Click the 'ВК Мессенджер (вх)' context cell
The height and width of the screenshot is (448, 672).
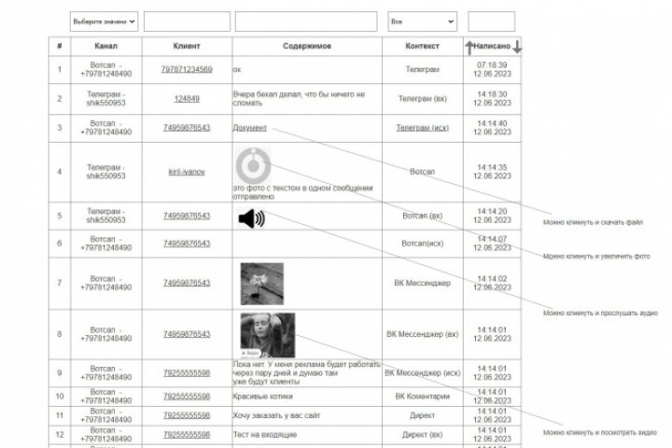point(423,334)
